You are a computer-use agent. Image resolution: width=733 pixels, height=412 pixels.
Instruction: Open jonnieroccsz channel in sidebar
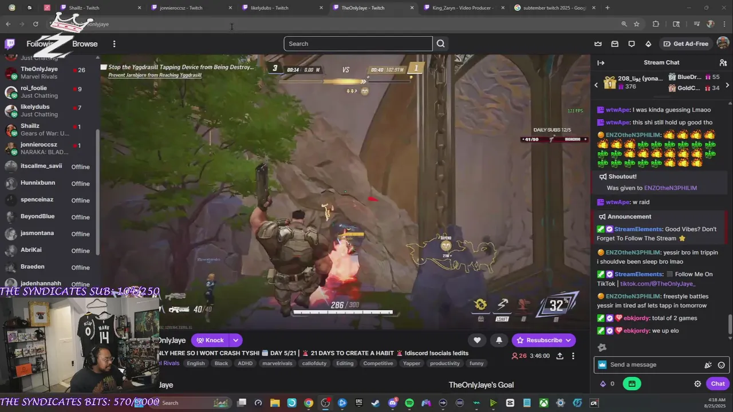(x=50, y=148)
